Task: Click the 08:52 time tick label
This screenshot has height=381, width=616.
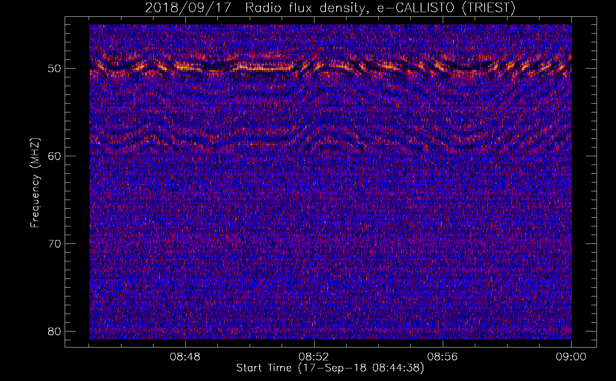Action: click(314, 357)
